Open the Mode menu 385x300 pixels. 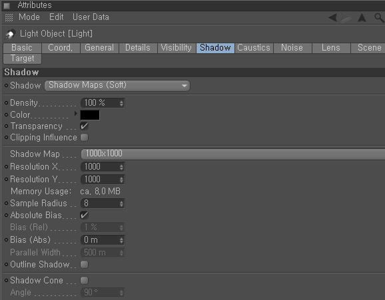(x=29, y=17)
